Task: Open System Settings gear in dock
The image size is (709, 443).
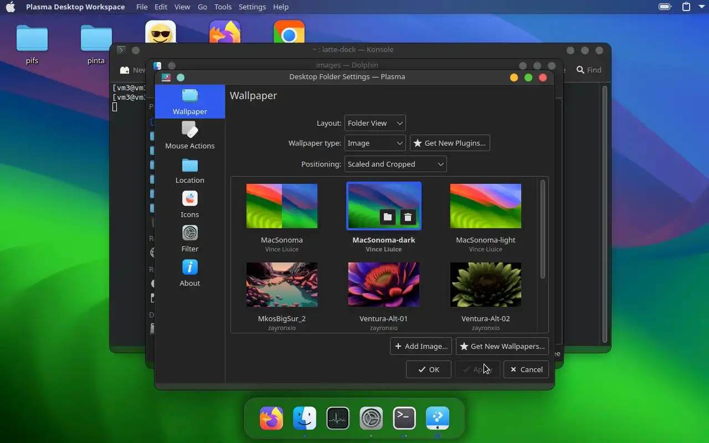Action: 371,418
